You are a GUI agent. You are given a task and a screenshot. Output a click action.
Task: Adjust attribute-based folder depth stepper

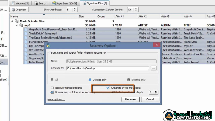(x=155, y=92)
